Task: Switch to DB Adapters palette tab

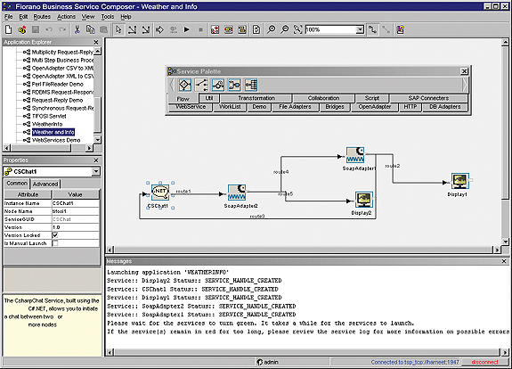Action: 444,107
